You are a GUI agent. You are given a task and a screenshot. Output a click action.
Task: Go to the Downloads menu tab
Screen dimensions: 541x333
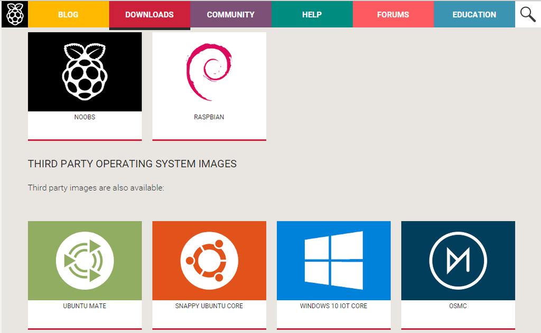click(150, 14)
